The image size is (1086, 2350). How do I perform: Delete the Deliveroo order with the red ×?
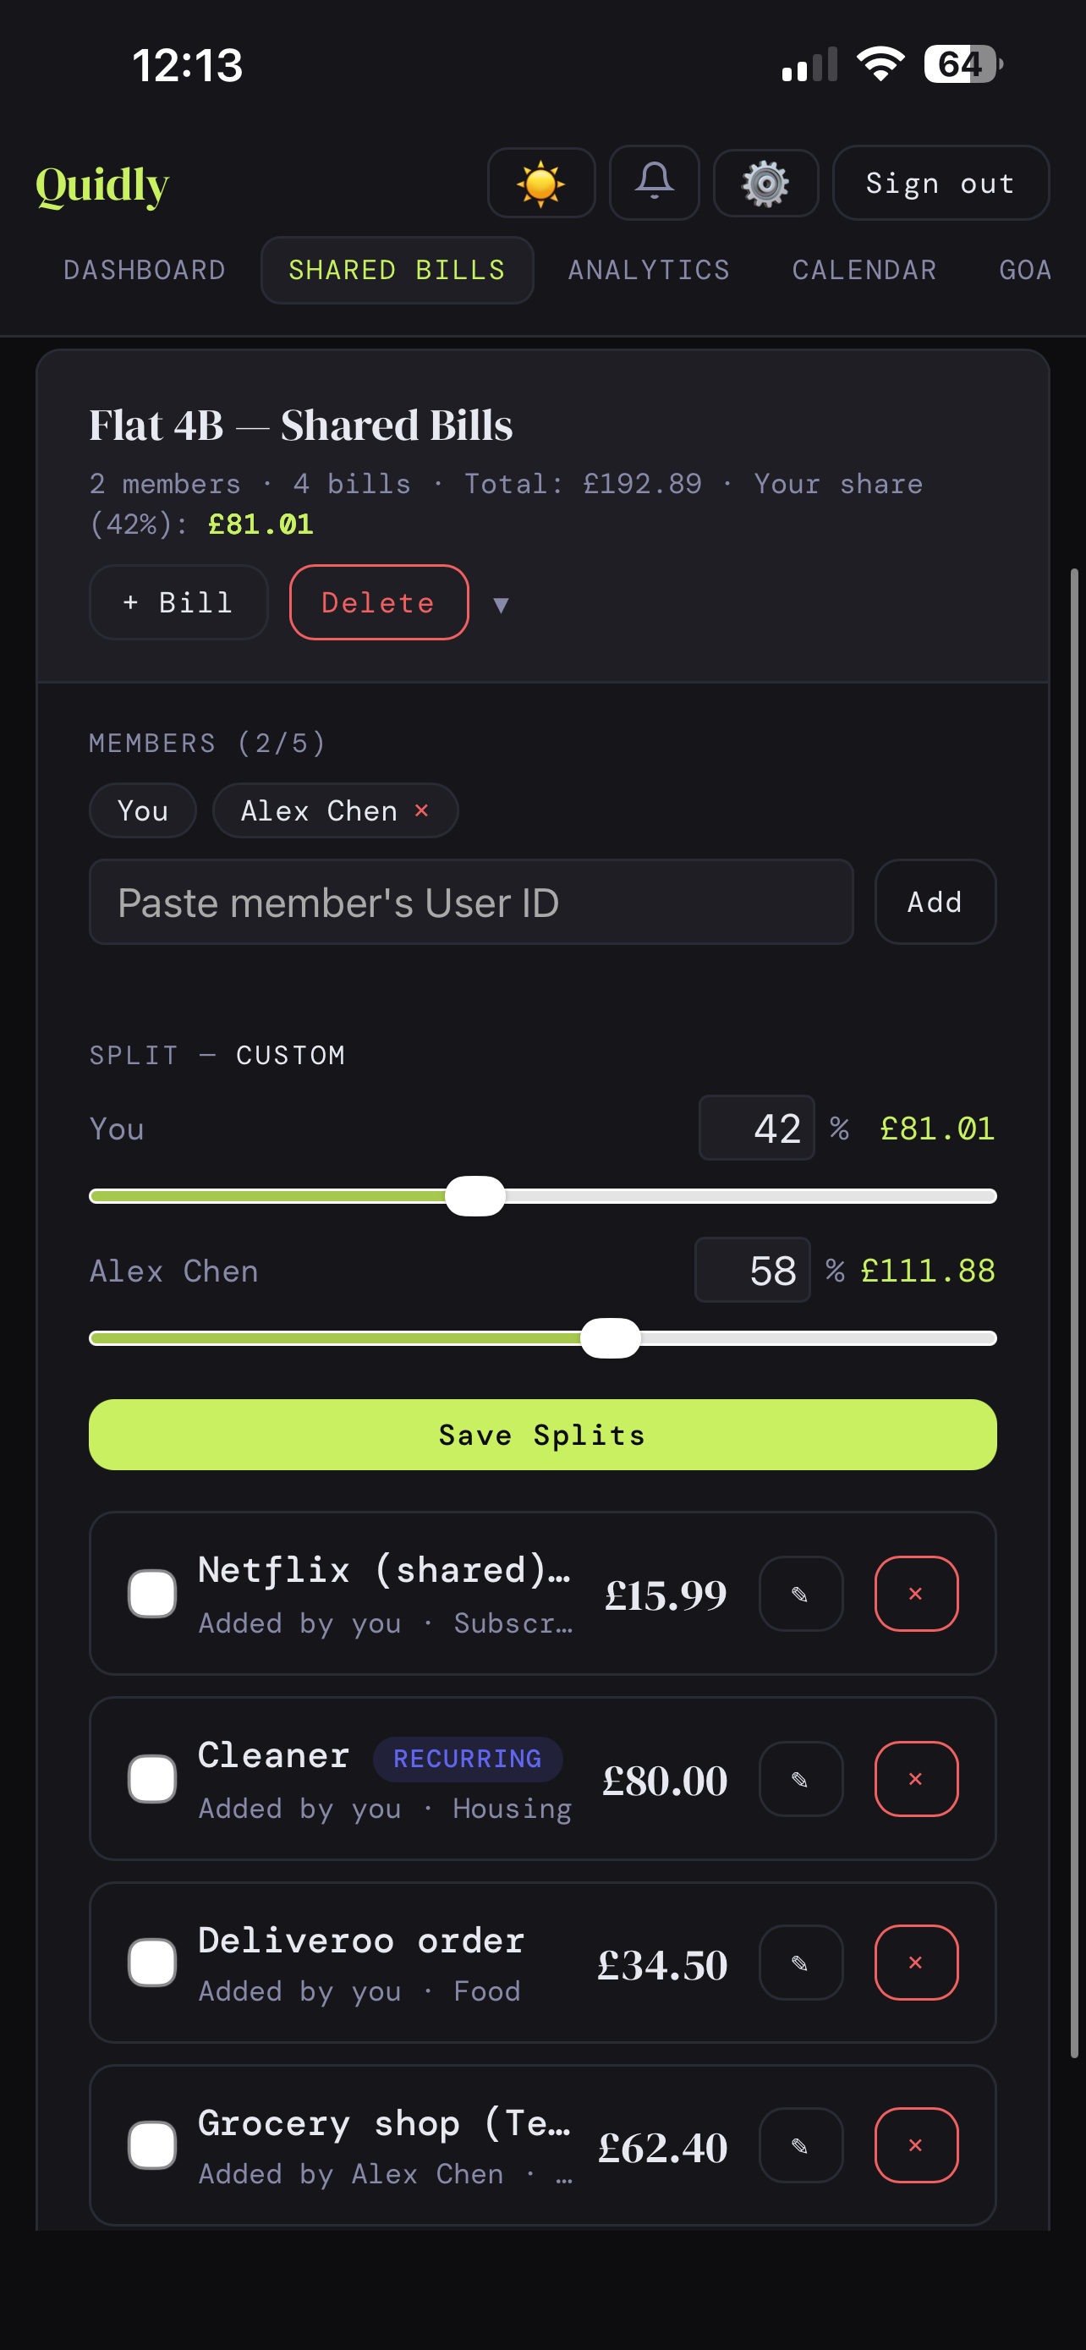coord(916,1963)
